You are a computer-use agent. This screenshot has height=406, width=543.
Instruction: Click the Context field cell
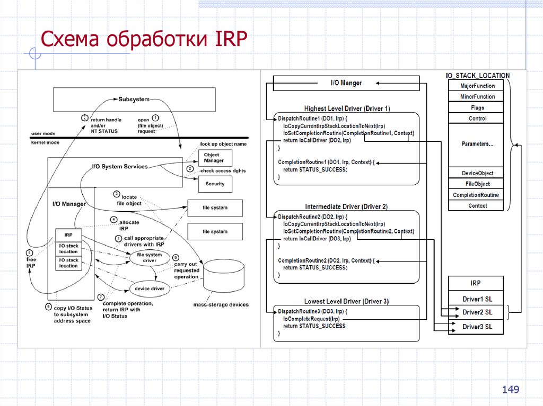(x=476, y=206)
